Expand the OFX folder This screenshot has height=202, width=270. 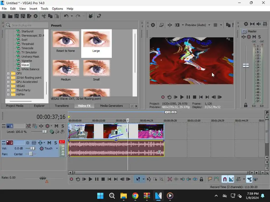pyautogui.click(x=8, y=73)
